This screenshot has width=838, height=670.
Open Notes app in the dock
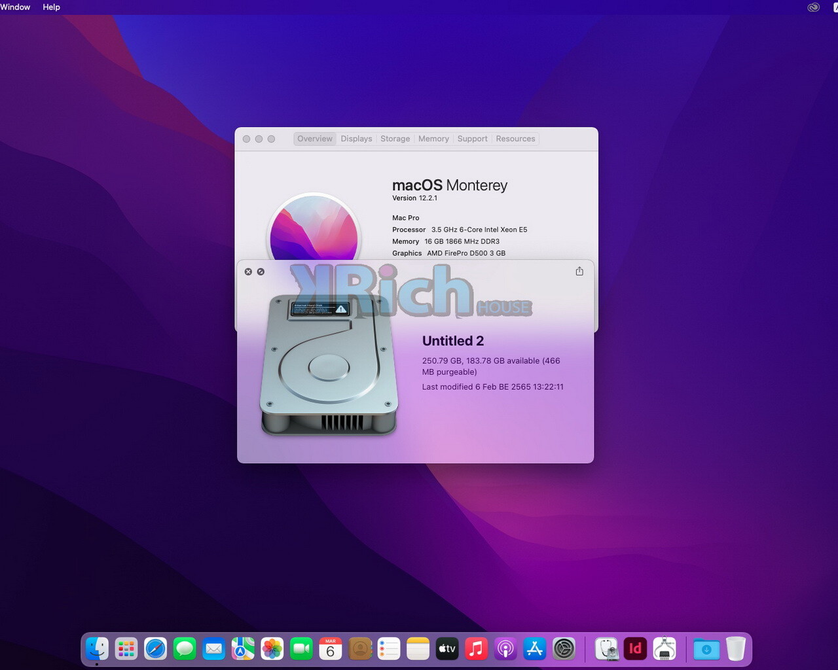(x=418, y=649)
